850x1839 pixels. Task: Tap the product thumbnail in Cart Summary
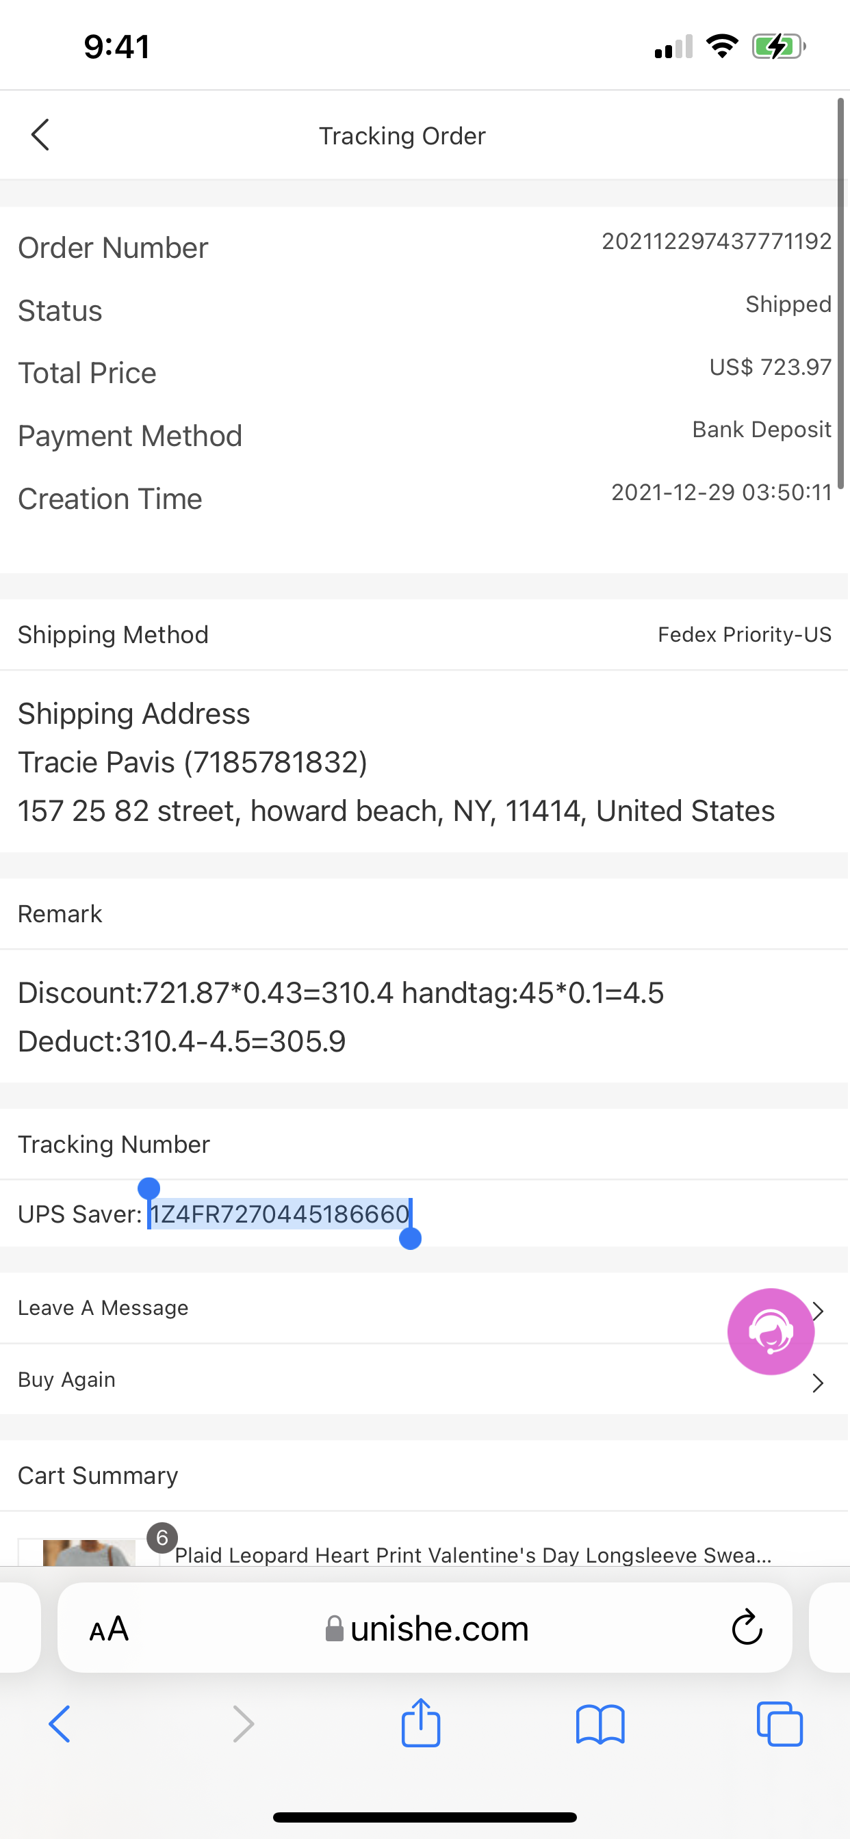[88, 1552]
